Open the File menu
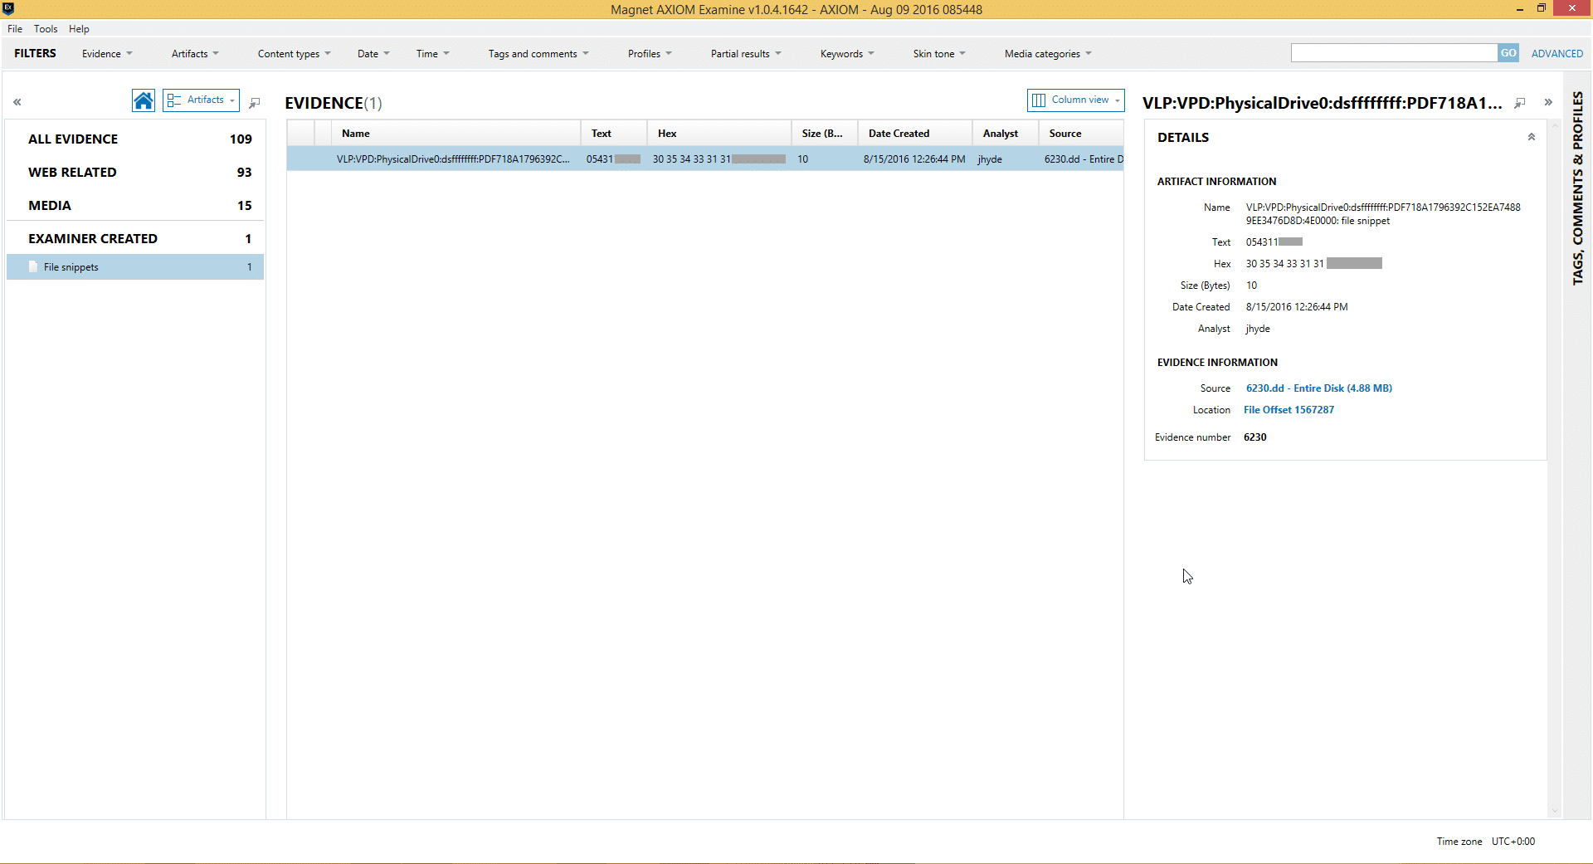 tap(15, 29)
